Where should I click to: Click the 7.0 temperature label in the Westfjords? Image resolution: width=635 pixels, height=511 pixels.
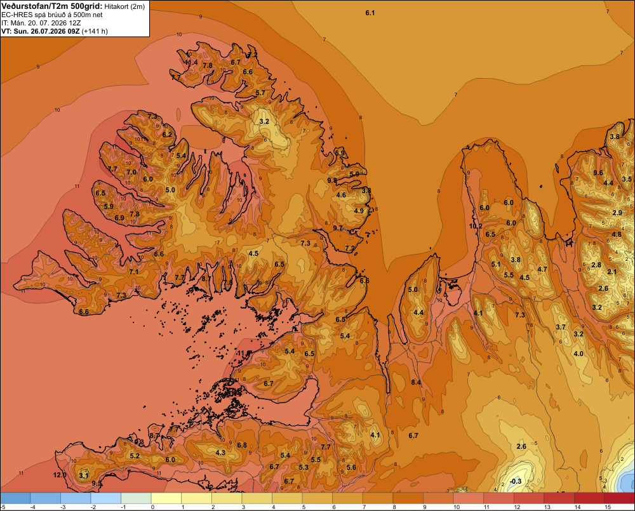131,172
